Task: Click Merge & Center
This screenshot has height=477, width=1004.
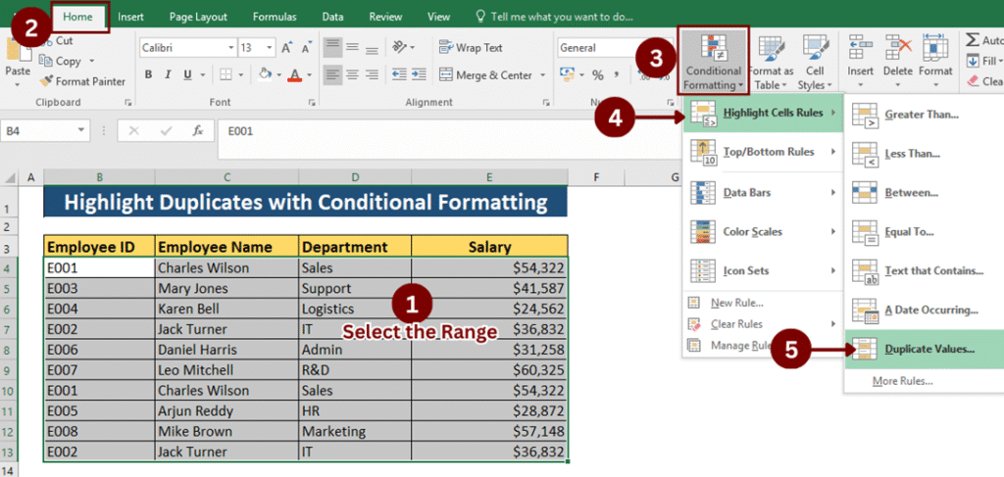Action: [x=485, y=75]
